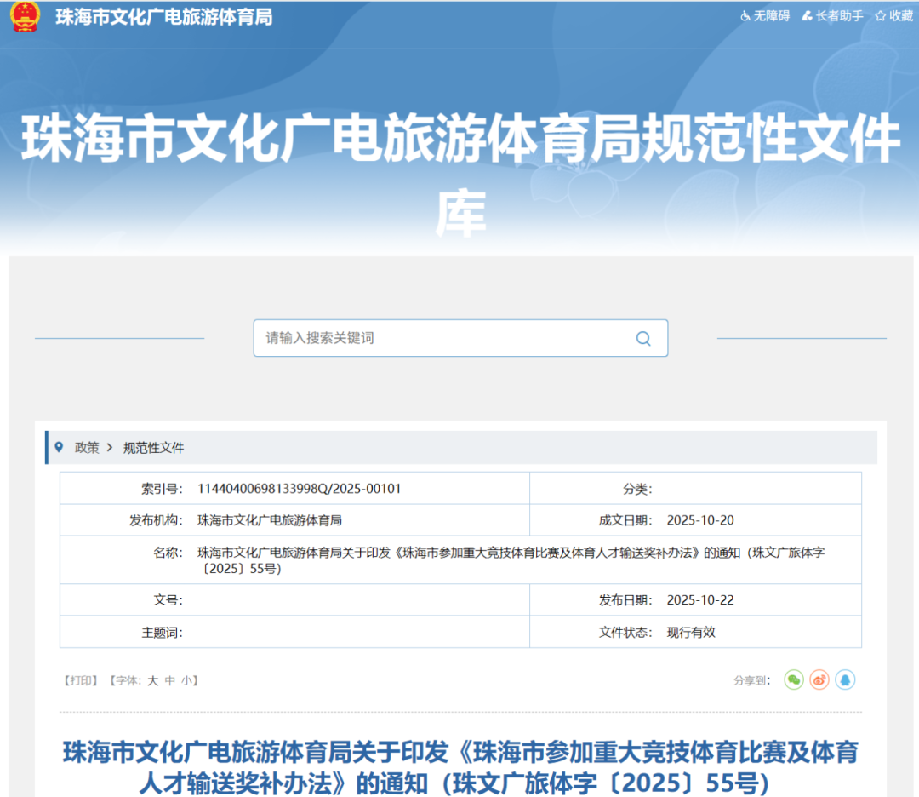Click the 收藏 star favorite icon

point(881,16)
